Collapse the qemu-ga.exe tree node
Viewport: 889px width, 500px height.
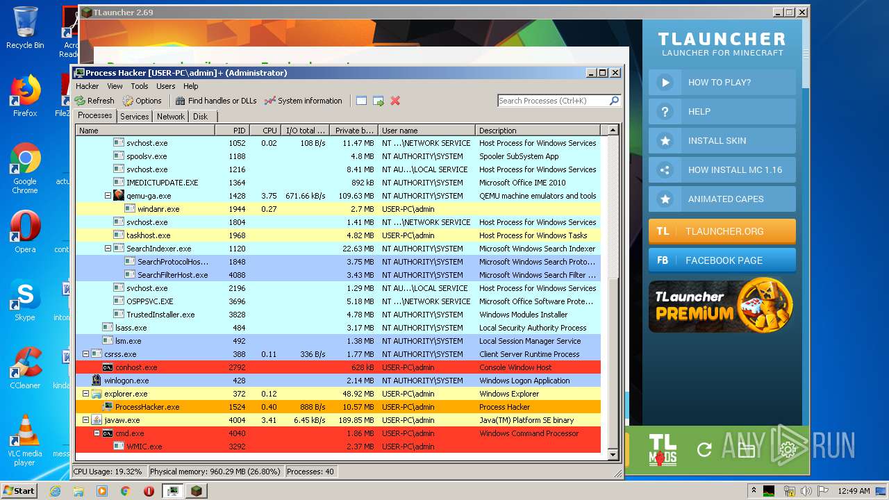click(108, 196)
